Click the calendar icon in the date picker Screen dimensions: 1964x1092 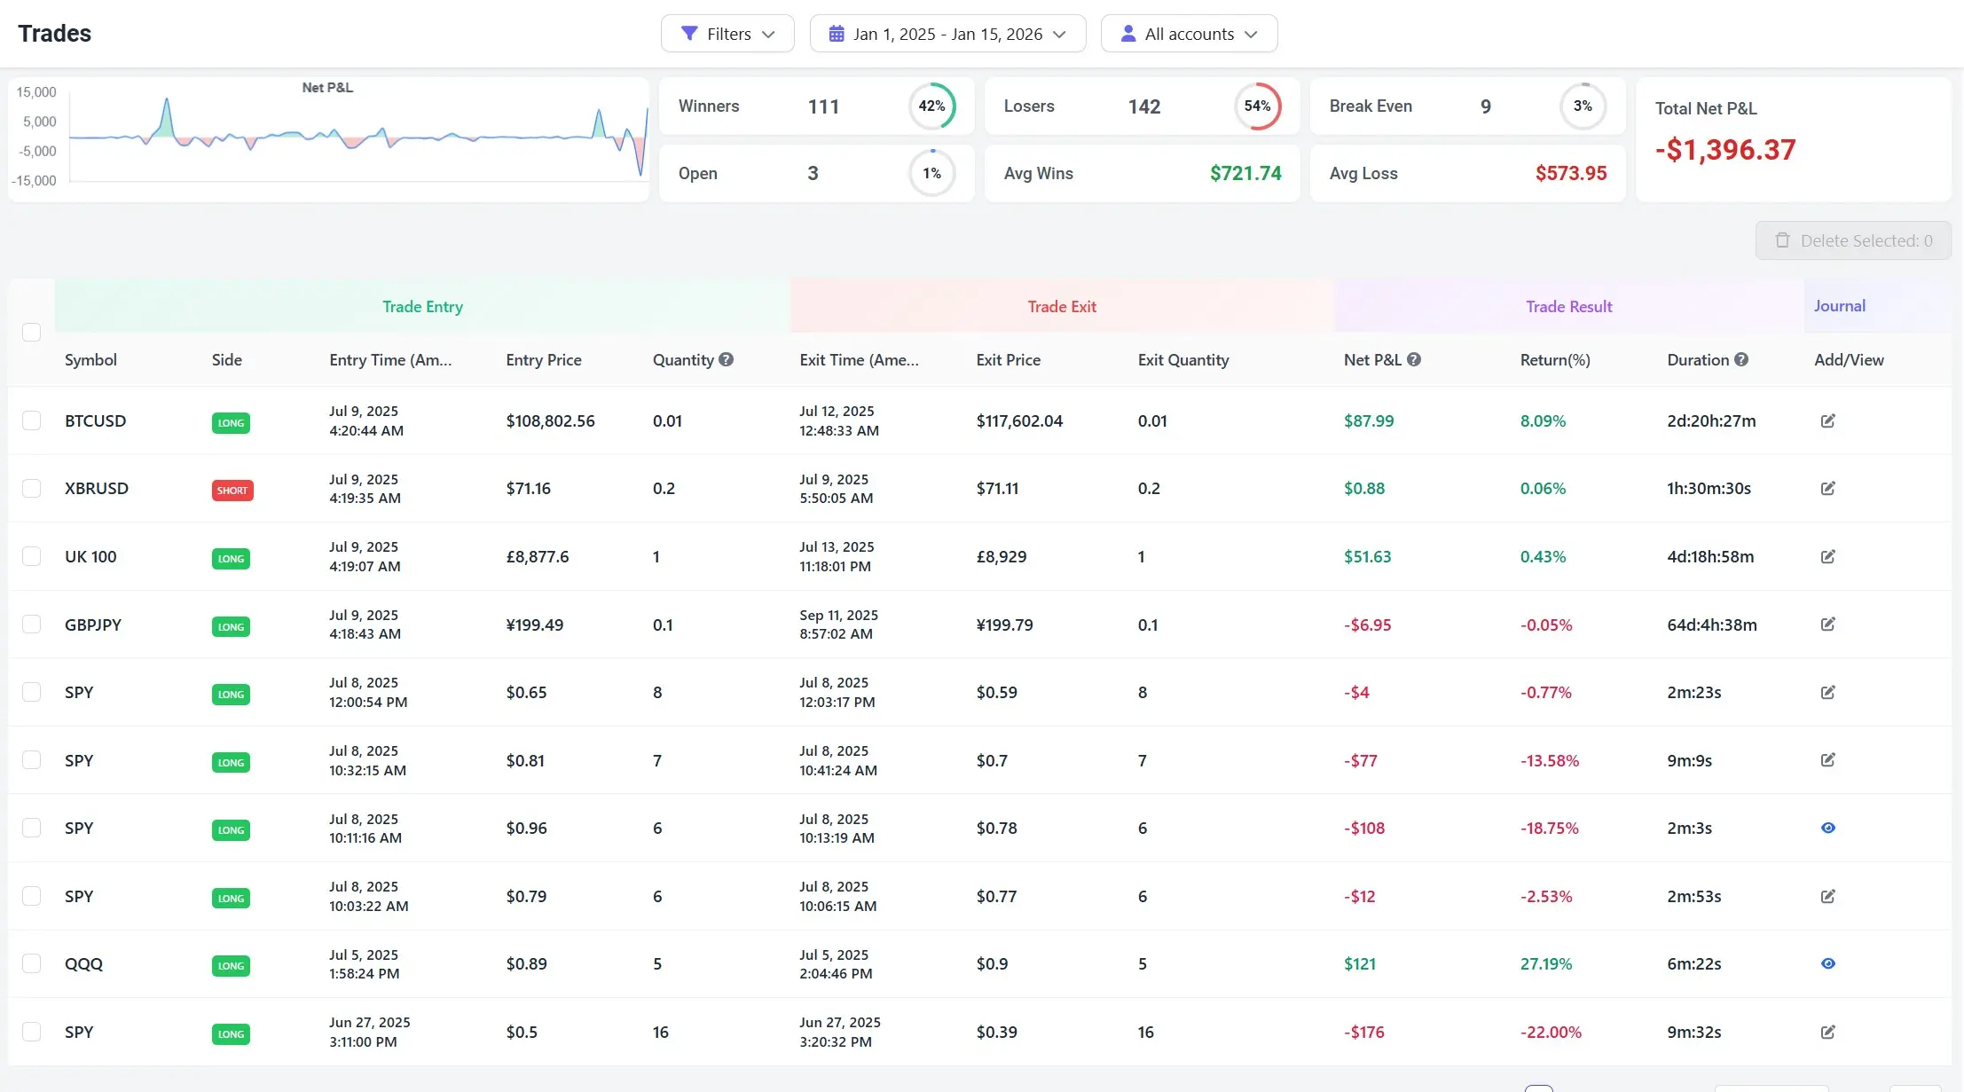[835, 33]
